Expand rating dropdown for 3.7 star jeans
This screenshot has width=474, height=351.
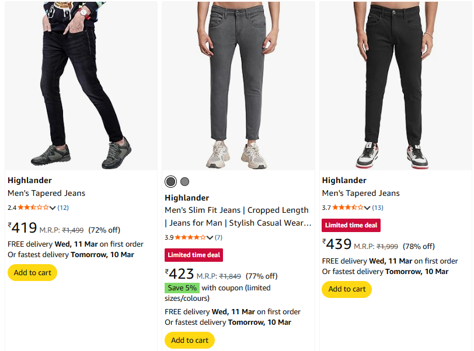pyautogui.click(x=368, y=208)
